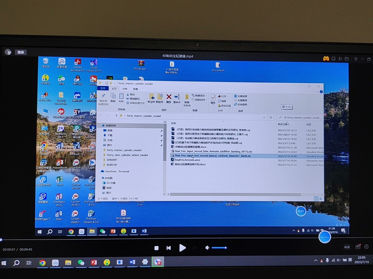Click 粘贴快捷方式 in the ribbon
Screen dimensions: 373x279
click(x=135, y=103)
